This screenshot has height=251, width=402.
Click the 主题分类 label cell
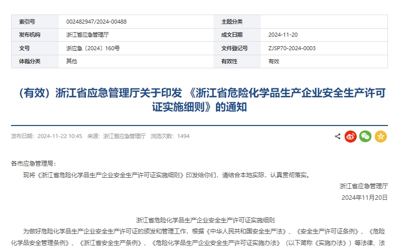click(232, 22)
